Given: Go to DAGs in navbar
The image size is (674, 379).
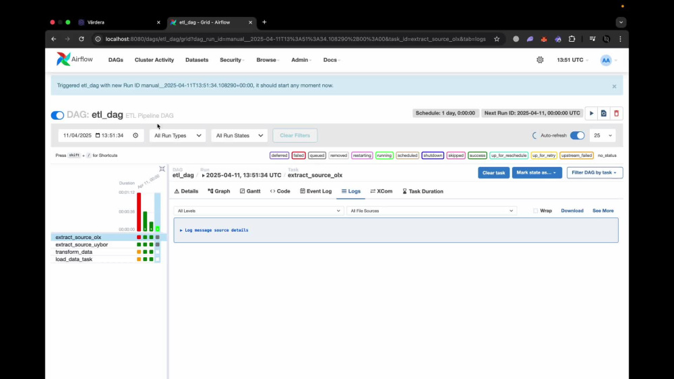Looking at the screenshot, I should tap(116, 60).
